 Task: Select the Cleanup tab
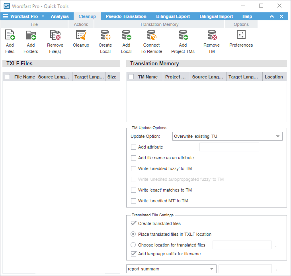[x=87, y=16]
